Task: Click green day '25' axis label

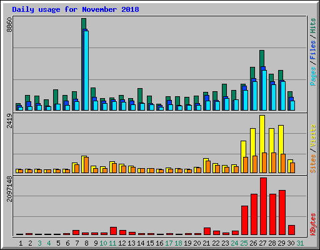Action: 244,243
